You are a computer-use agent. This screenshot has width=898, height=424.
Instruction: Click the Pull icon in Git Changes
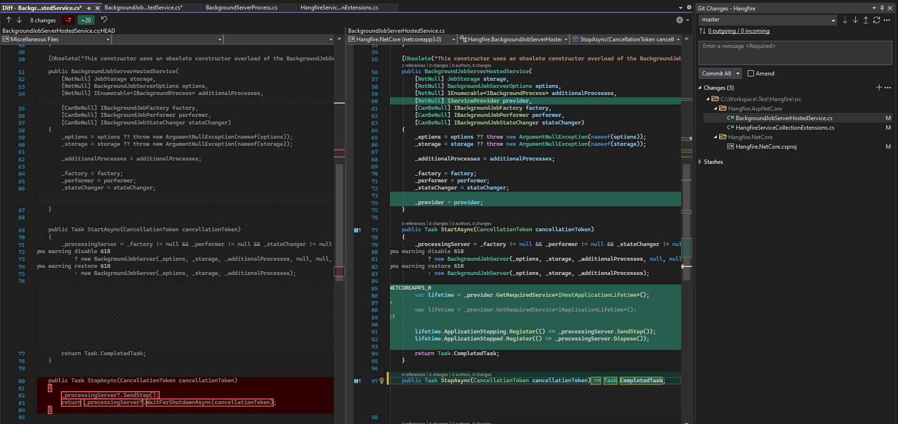coord(855,20)
